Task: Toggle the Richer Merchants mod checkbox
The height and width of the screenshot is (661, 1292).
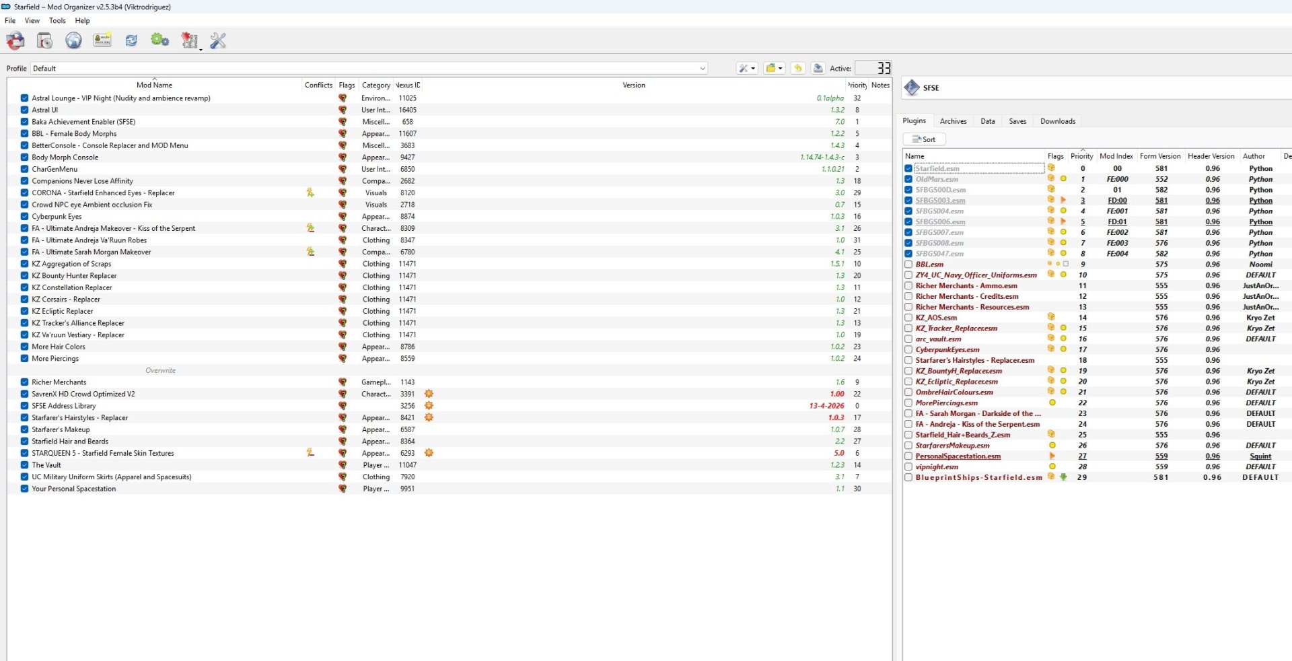Action: (24, 382)
